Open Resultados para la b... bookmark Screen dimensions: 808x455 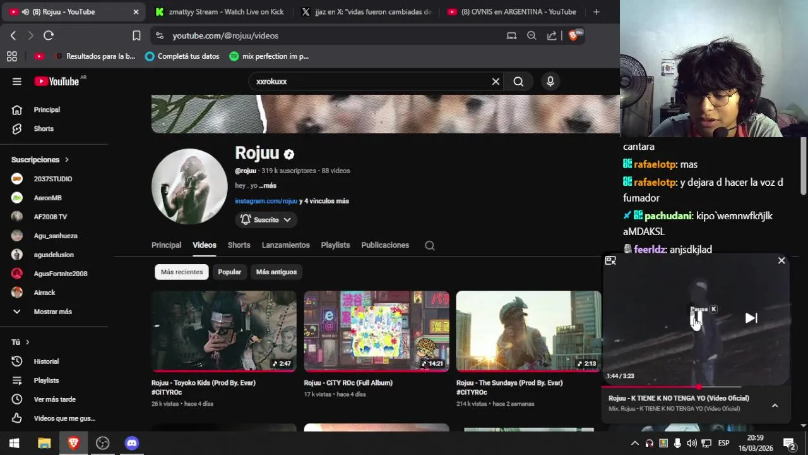click(x=95, y=56)
